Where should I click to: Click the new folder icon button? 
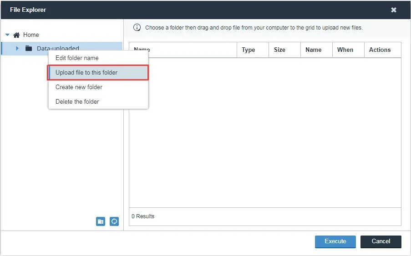[101, 221]
